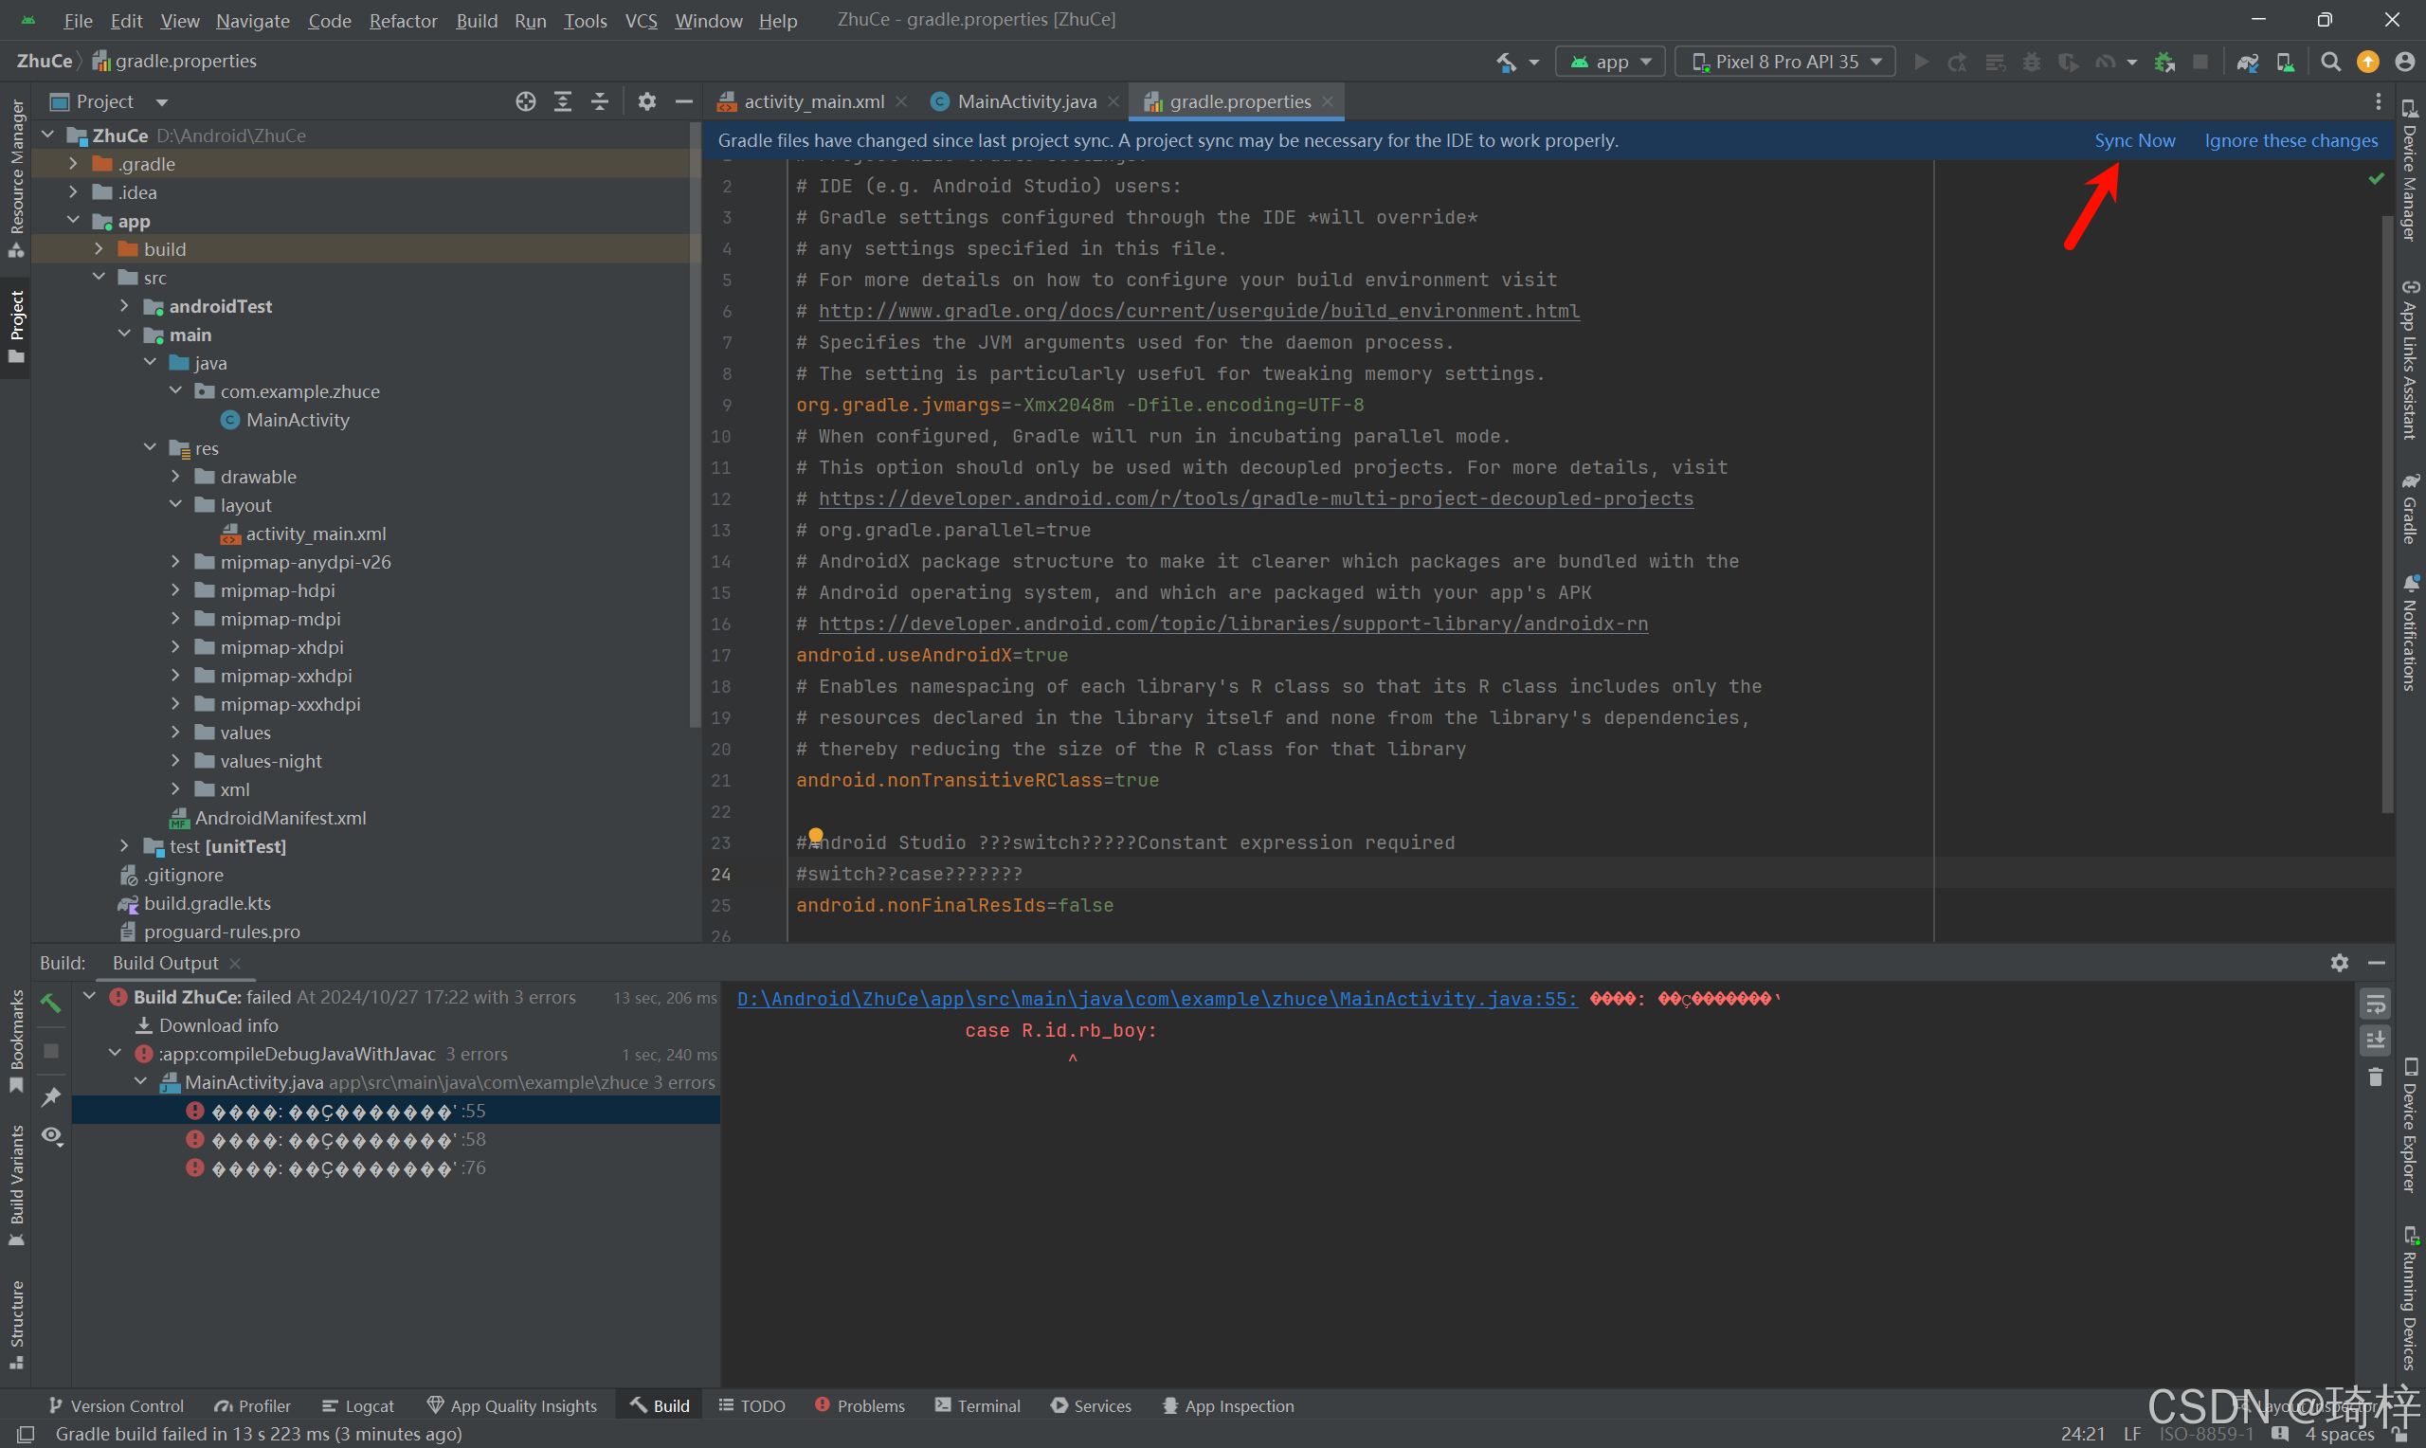Screen dimensions: 2426x1448
Task: Open Search Everywhere with the magnifier icon
Action: [2329, 62]
